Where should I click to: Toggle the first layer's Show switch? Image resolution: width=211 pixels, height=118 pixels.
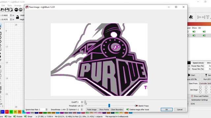(194, 31)
